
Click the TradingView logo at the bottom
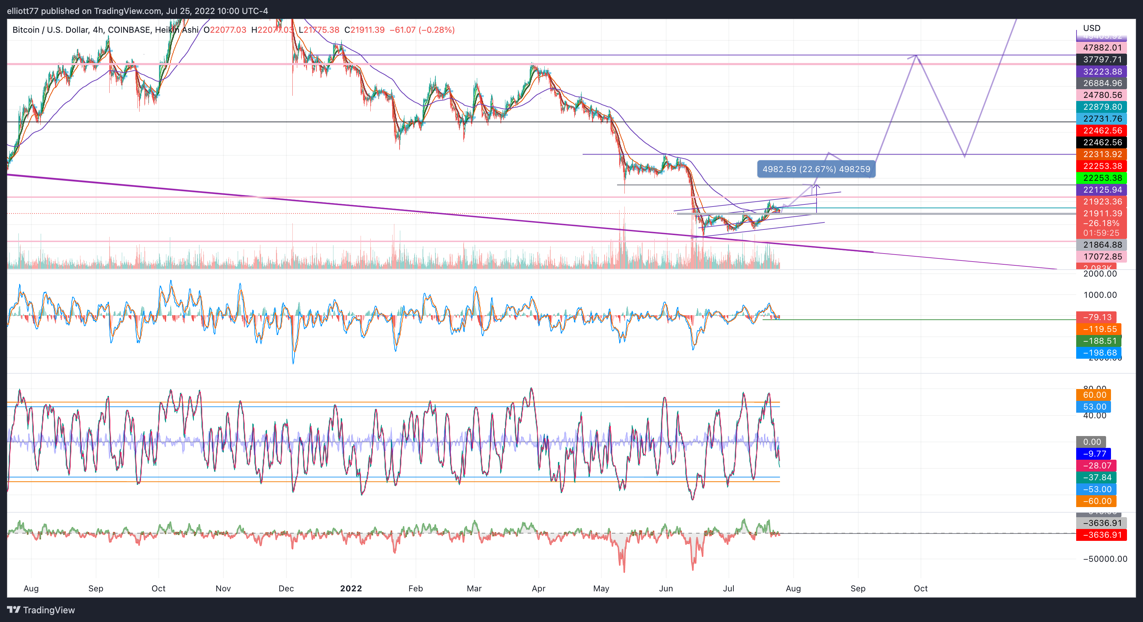click(41, 610)
